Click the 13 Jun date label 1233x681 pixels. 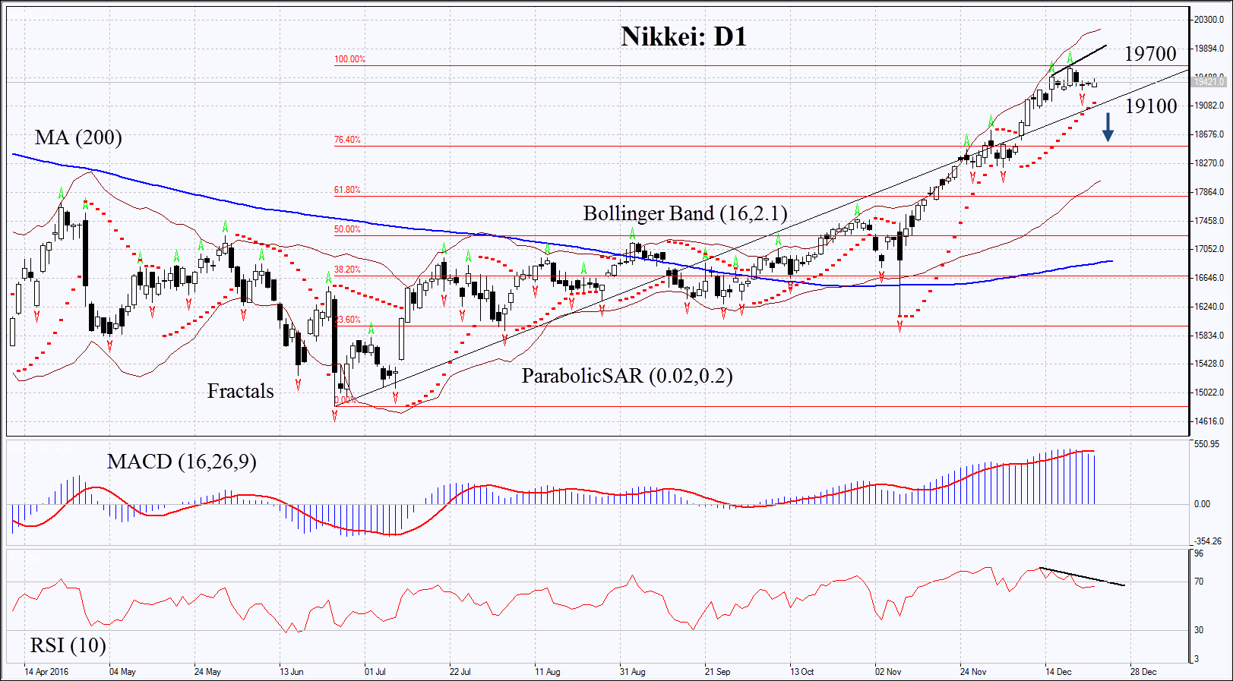click(x=292, y=672)
